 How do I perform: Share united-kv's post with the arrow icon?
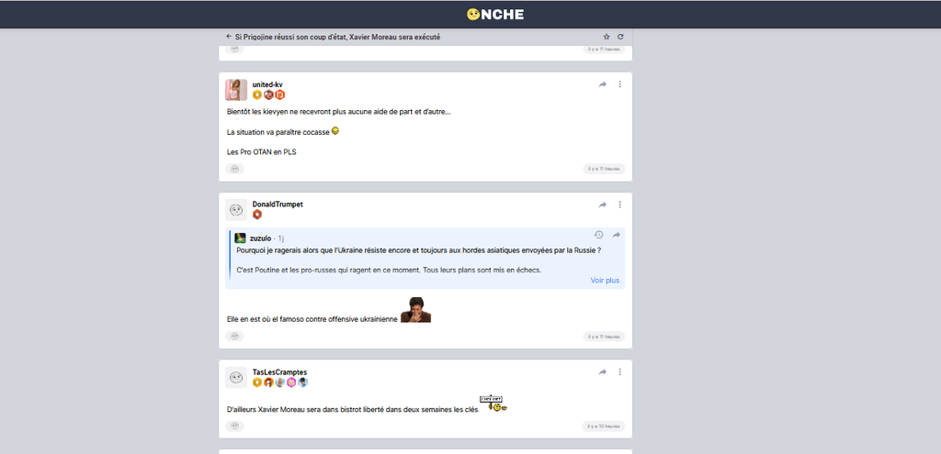coord(603,84)
